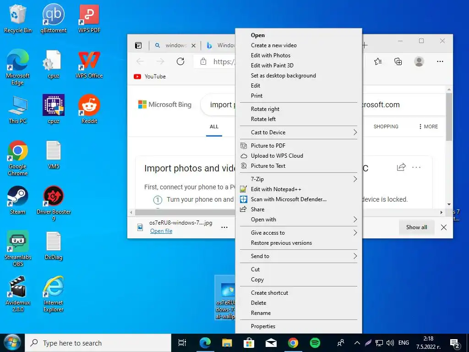Open Bing result card ellipsis menu
Image resolution: width=469 pixels, height=352 pixels.
point(416,167)
